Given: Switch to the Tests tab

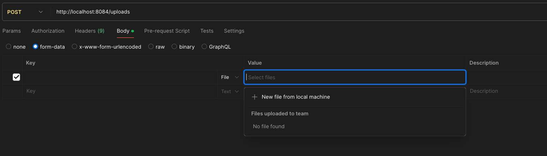Looking at the screenshot, I should (207, 31).
